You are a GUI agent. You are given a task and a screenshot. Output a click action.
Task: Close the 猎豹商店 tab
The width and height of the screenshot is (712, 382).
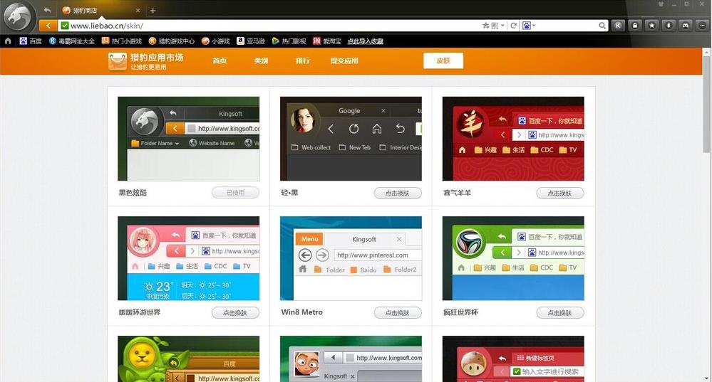(138, 11)
